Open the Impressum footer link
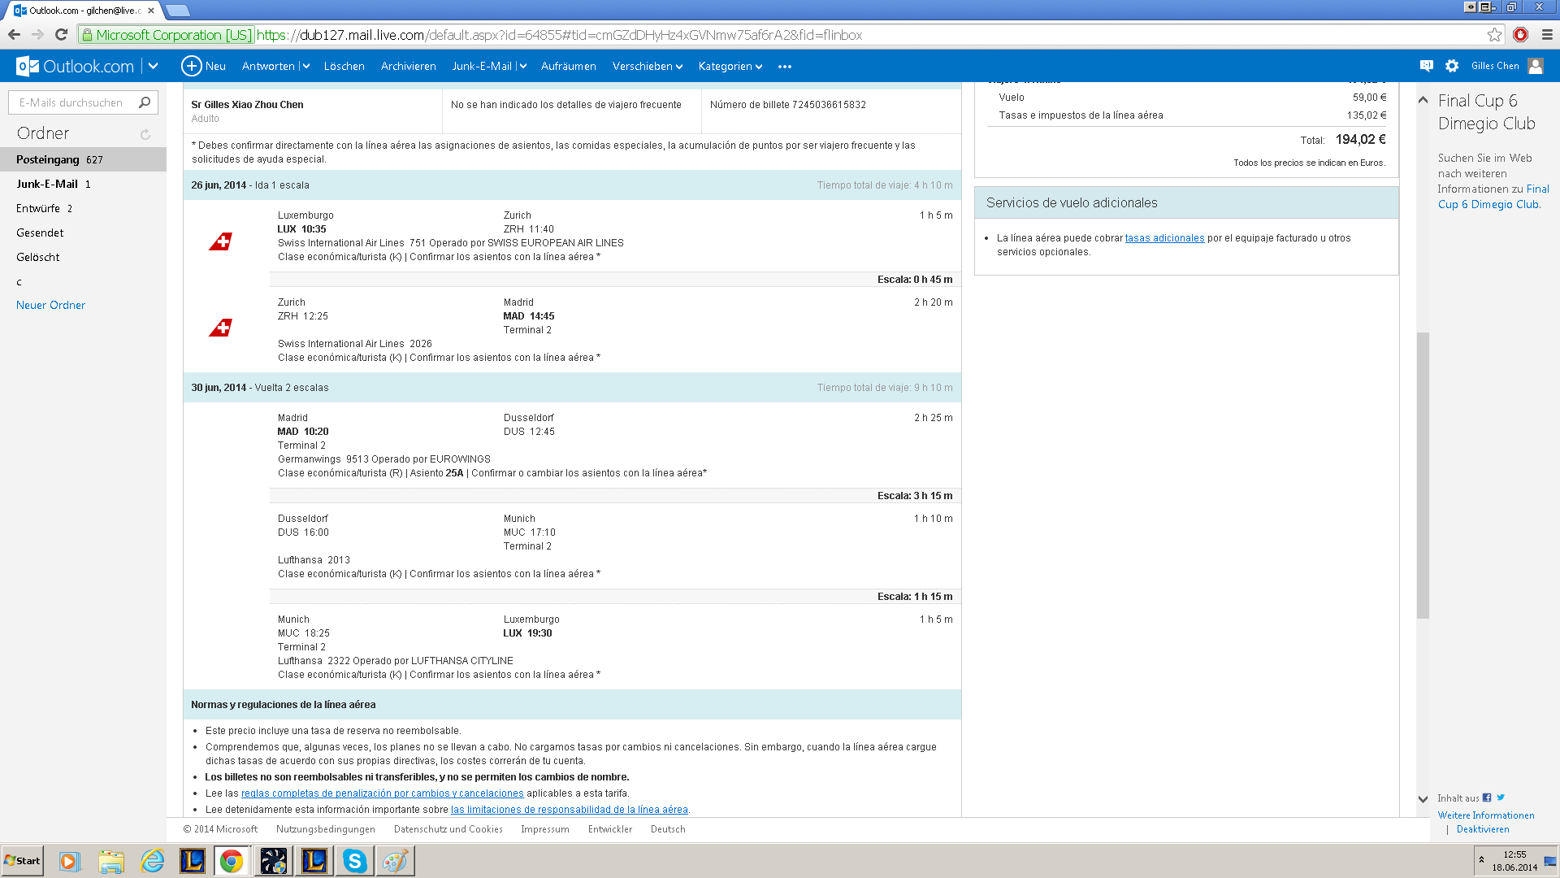This screenshot has height=878, width=1560. coord(545,829)
